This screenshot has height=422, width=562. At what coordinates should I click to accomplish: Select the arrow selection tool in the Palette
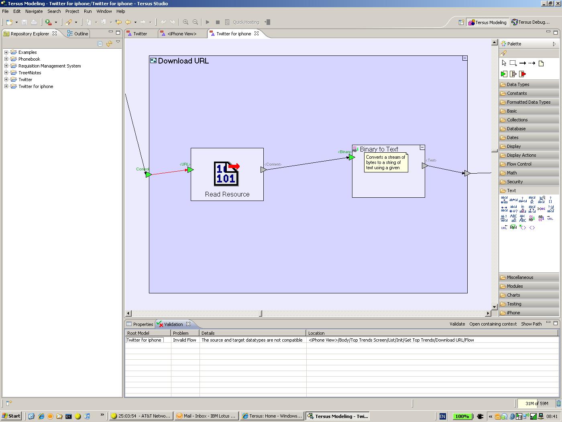click(x=504, y=63)
